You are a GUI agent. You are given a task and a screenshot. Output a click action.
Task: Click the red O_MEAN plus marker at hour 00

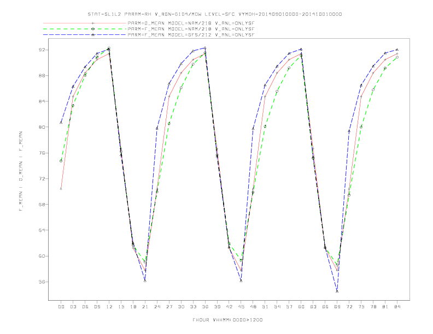click(x=61, y=189)
